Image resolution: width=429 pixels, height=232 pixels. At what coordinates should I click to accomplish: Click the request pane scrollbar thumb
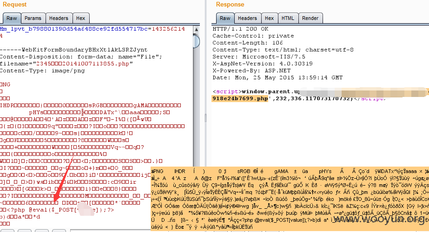[196, 41]
